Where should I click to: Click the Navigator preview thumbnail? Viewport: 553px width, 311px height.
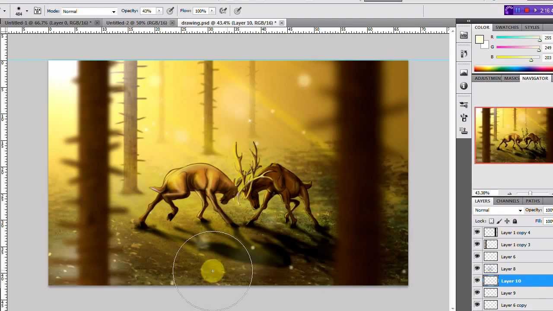click(514, 136)
